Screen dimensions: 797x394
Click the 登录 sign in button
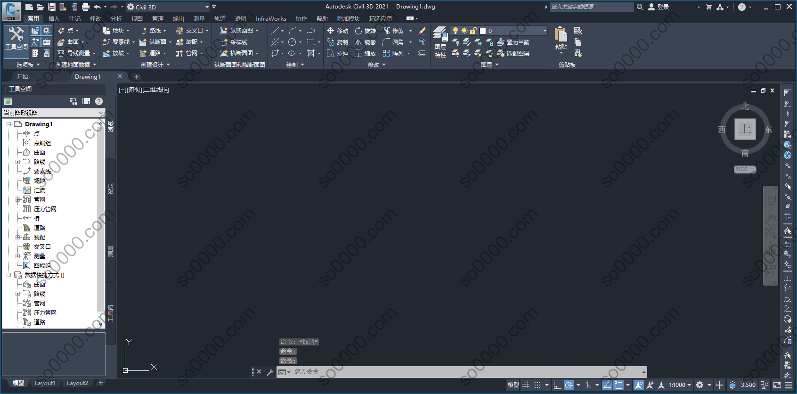(x=659, y=7)
